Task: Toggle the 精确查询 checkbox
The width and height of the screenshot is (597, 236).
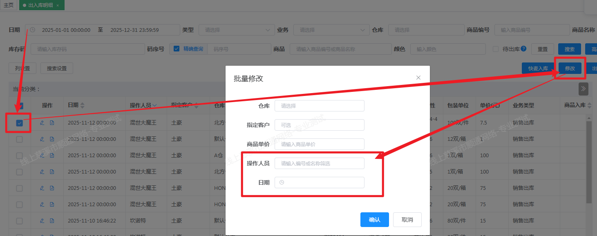Action: coord(177,49)
